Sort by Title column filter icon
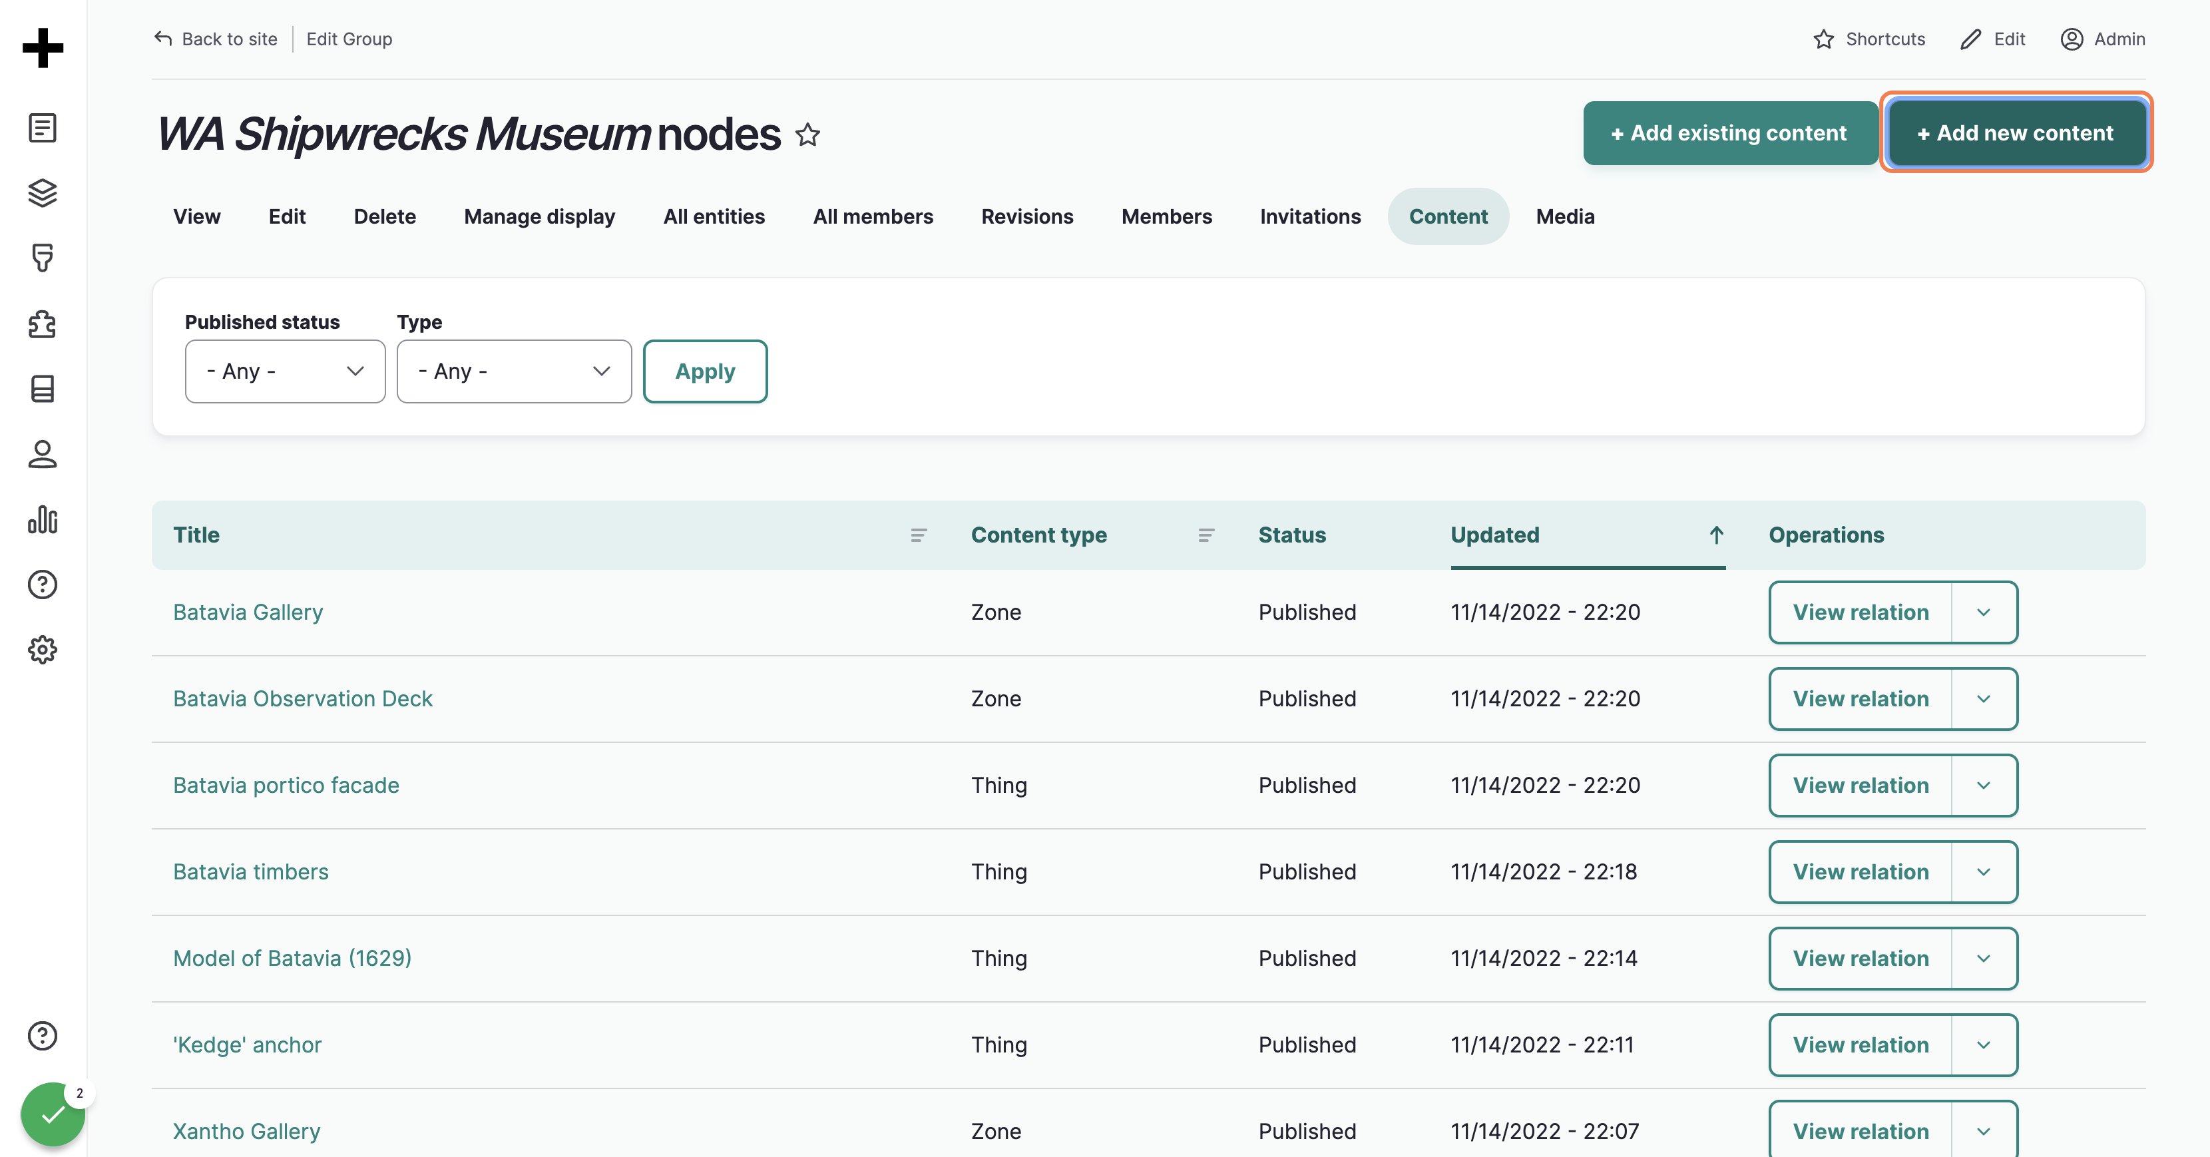Screen dimensions: 2210x1157 [x=918, y=535]
